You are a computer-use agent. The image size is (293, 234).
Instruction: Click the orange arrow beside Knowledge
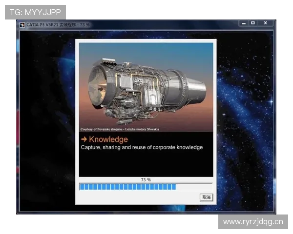(84, 139)
